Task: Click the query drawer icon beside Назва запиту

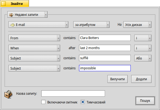Action: [8, 94]
